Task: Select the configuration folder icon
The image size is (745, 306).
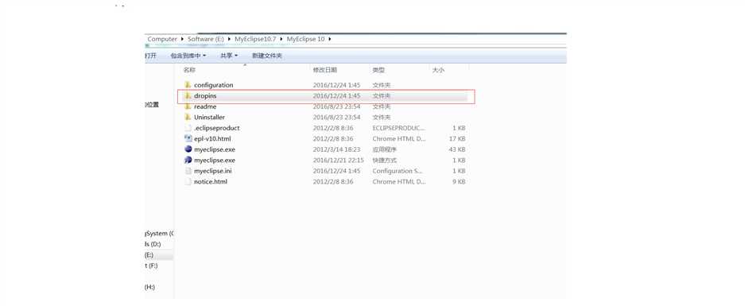Action: (188, 85)
